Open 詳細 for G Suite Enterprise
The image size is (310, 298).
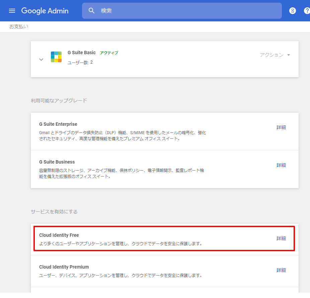tap(281, 127)
